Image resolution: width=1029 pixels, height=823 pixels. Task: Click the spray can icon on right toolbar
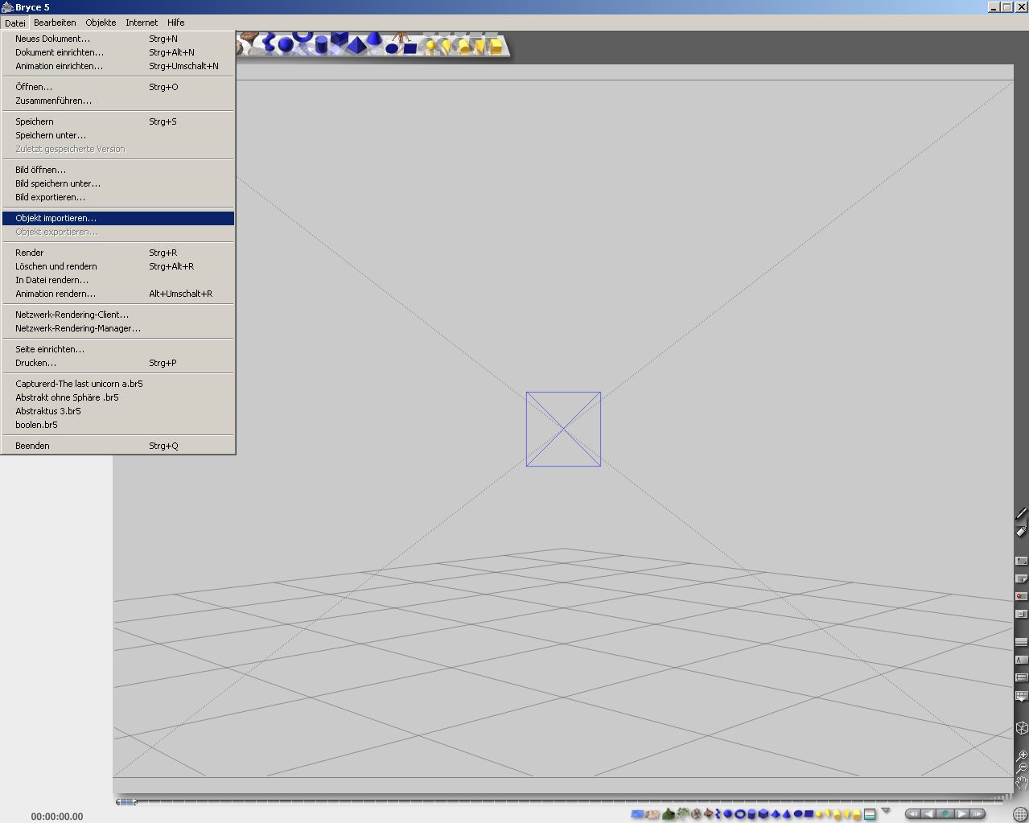1021,531
